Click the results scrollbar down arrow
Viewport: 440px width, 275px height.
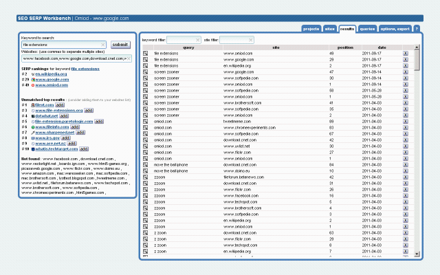pyautogui.click(x=417, y=254)
